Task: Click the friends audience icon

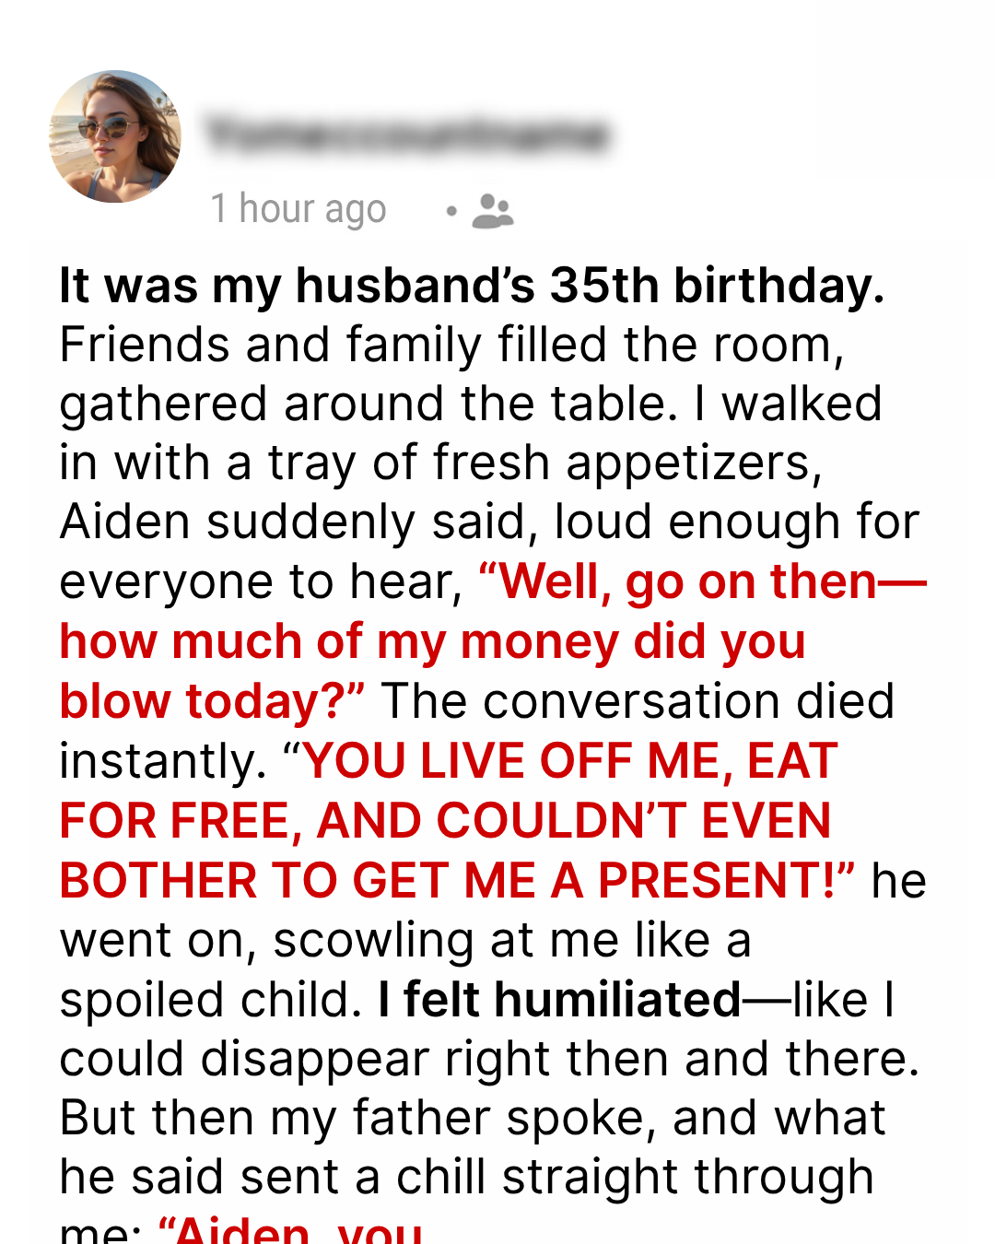Action: click(493, 211)
